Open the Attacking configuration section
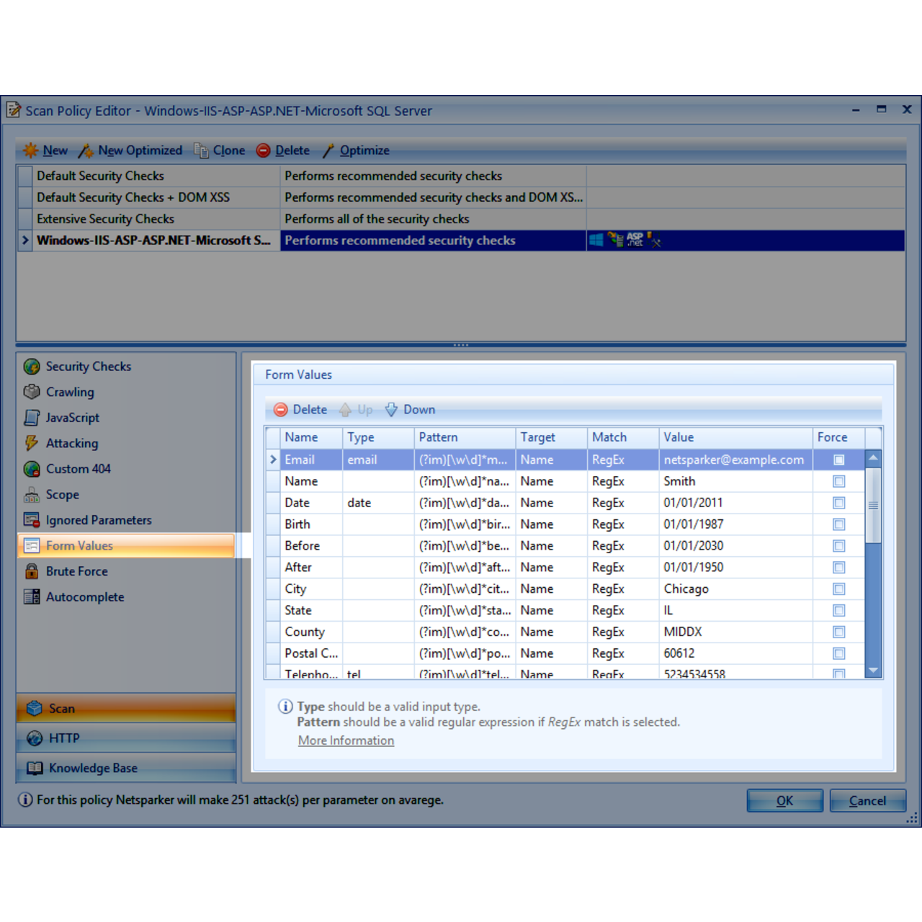922x922 pixels. coord(71,443)
